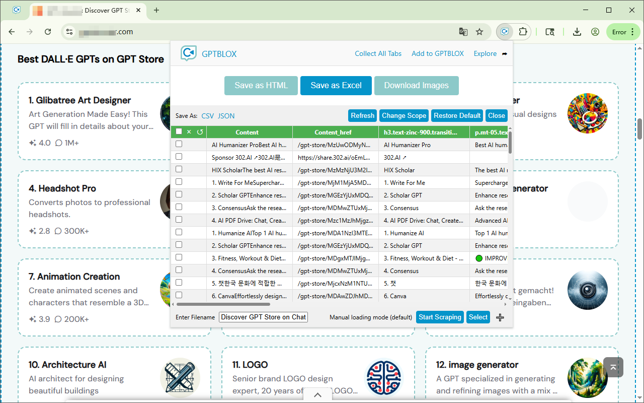Bookmark this page with the star icon
Screen dimensions: 644x403
pos(479,32)
